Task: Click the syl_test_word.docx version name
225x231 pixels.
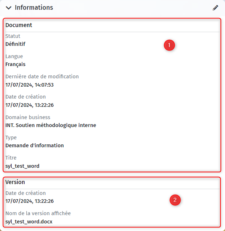Action: [x=29, y=222]
